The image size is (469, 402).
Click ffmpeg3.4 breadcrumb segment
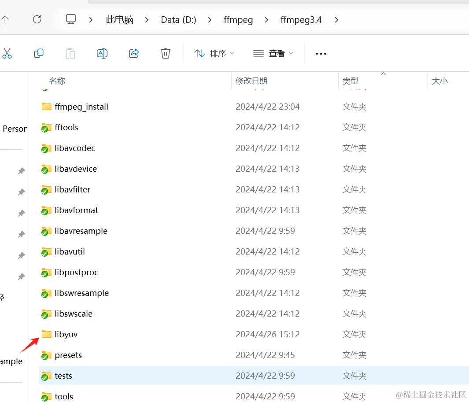(301, 20)
